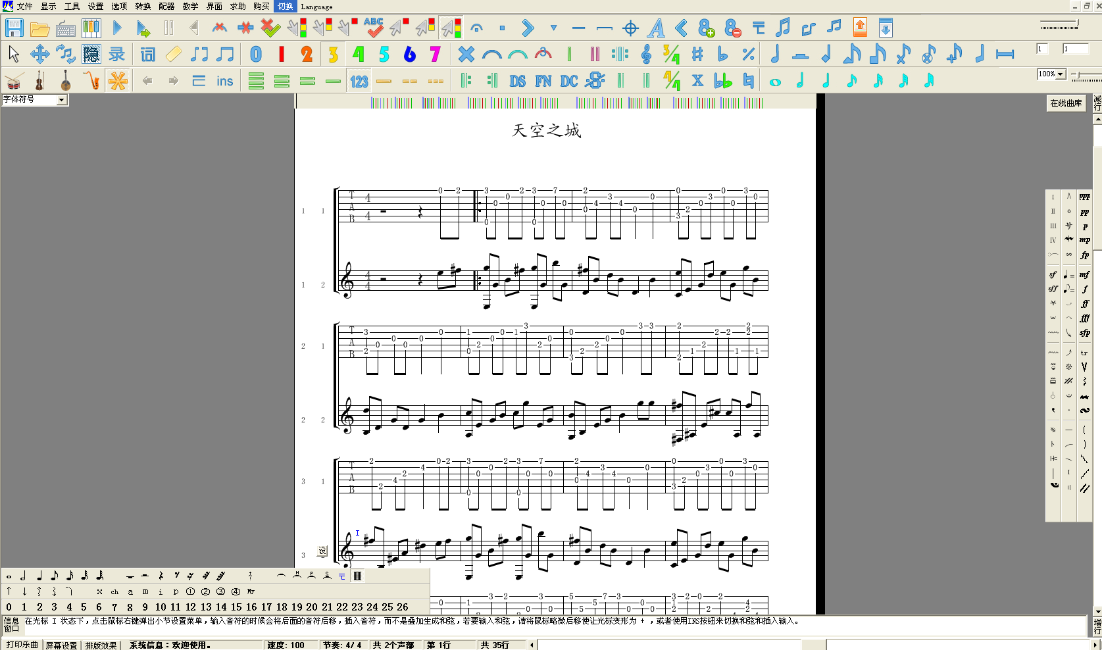Click the 增行 button

tap(1097, 626)
